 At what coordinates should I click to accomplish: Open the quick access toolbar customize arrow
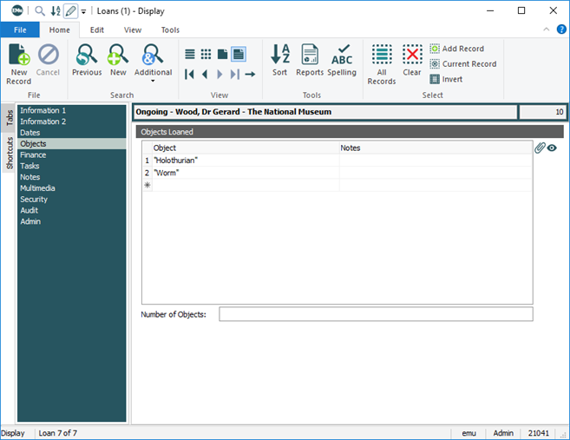tap(83, 12)
